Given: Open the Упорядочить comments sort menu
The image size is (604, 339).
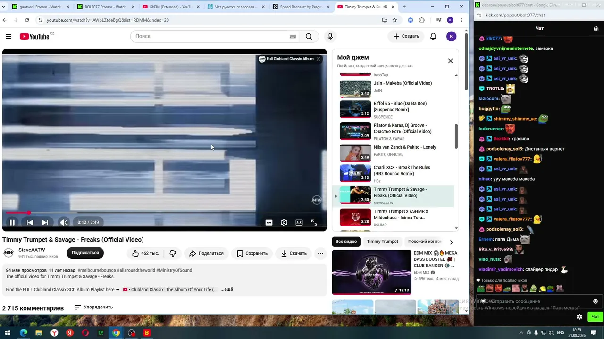Looking at the screenshot, I should 93,307.
